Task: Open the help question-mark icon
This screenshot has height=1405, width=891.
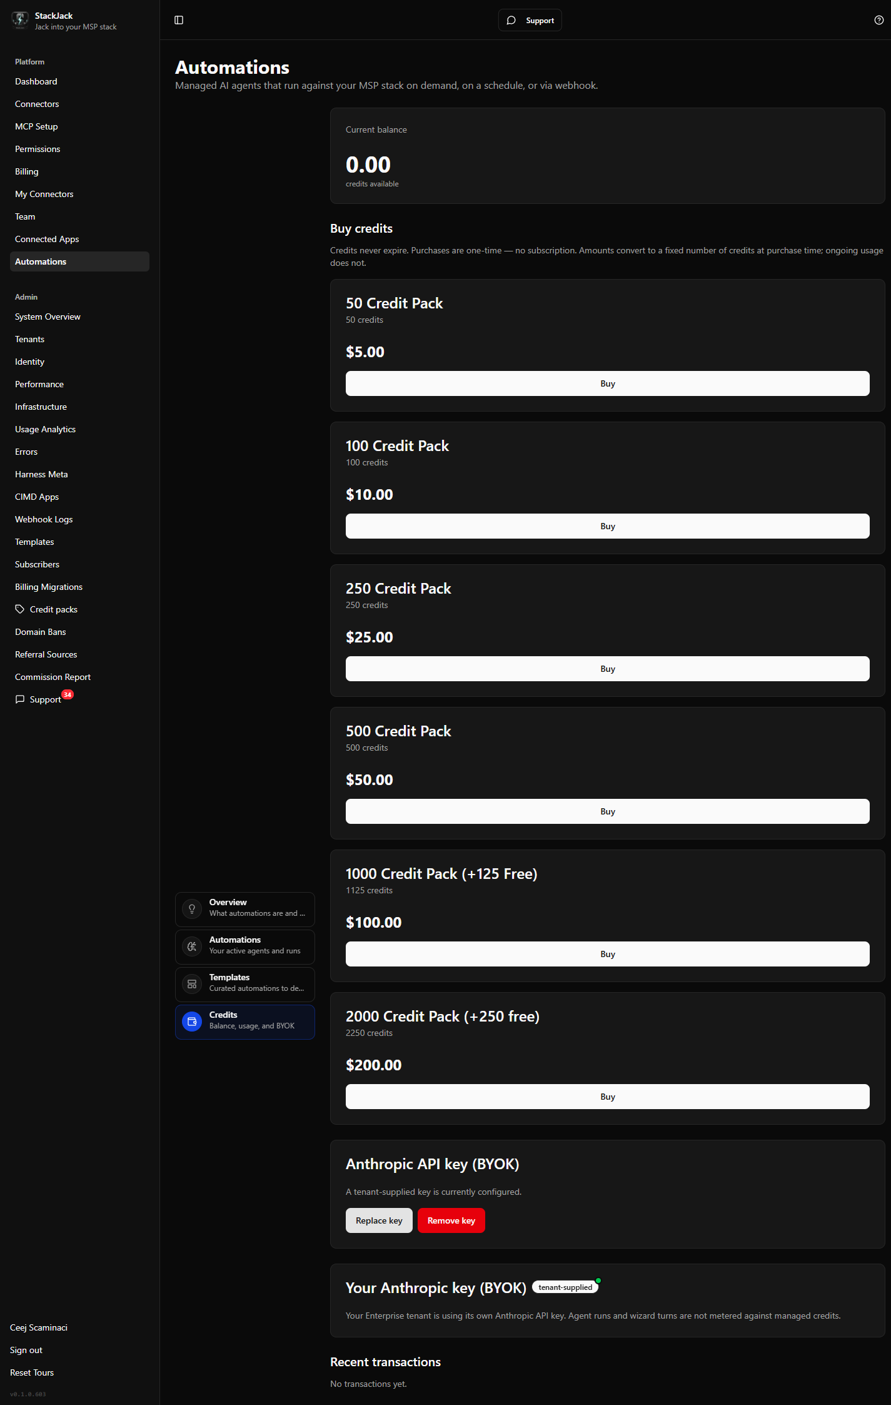Action: click(878, 20)
